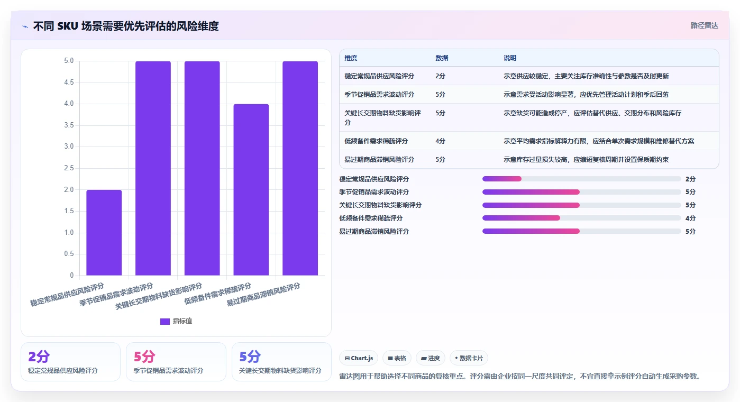
Task: Click the purple legend swatch for 指标值
Action: coord(165,321)
